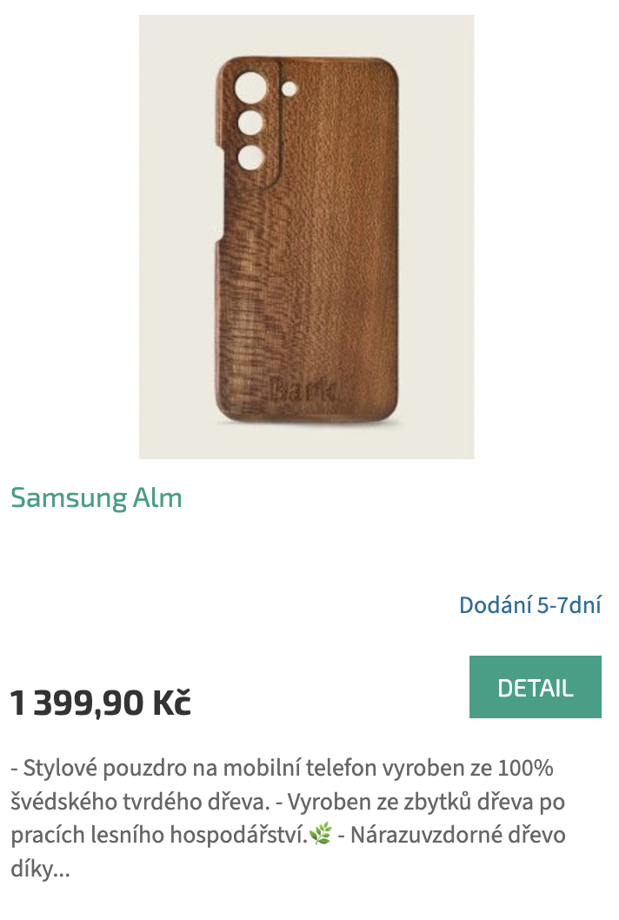619x920 pixels.
Task: Click the leaf emoji in the description
Action: click(x=321, y=834)
